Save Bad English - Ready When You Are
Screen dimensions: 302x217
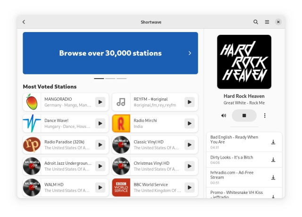273,142
